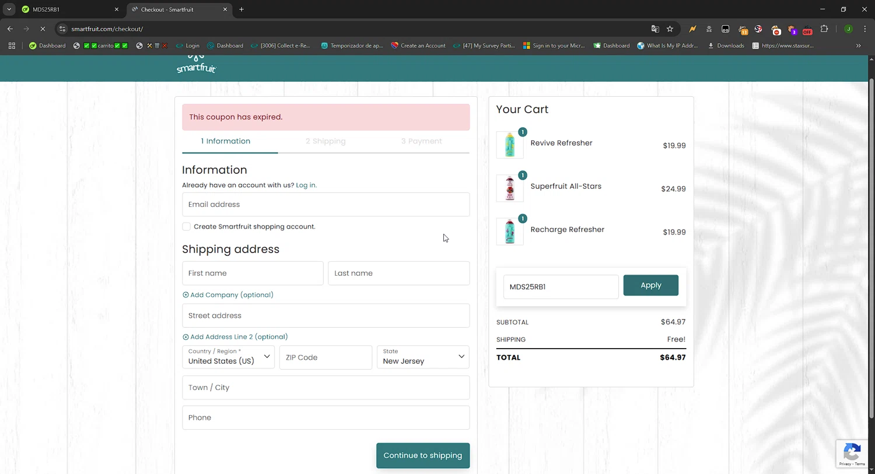Click the Log in link
The width and height of the screenshot is (875, 474).
pyautogui.click(x=306, y=185)
